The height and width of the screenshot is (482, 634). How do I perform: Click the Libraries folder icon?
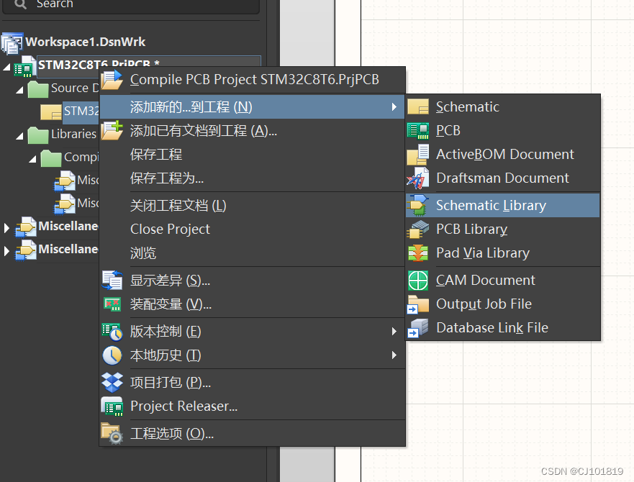[38, 135]
